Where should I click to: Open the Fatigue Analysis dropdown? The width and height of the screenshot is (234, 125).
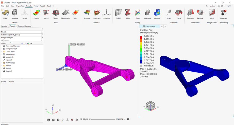[42, 38]
